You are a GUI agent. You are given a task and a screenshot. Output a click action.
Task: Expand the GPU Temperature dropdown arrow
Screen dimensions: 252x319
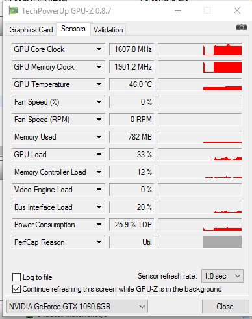[x=99, y=84]
